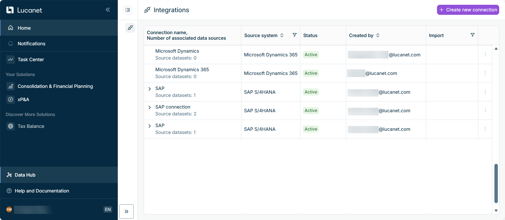Filter the Import column
The image size is (505, 220).
pyautogui.click(x=472, y=35)
